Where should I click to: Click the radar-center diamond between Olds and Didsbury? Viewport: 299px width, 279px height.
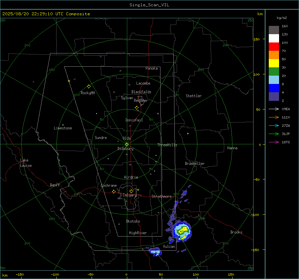point(127,144)
